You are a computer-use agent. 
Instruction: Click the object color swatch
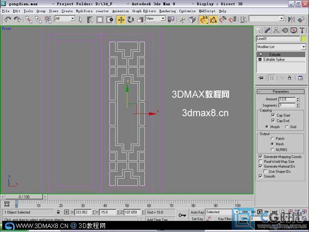click(x=304, y=39)
